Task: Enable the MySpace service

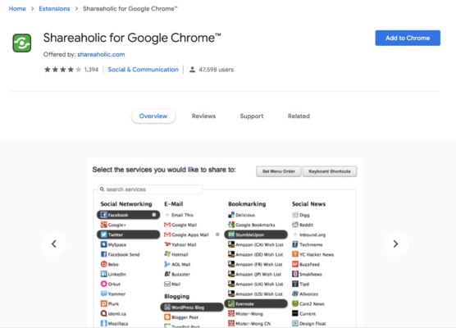Action: (x=113, y=244)
